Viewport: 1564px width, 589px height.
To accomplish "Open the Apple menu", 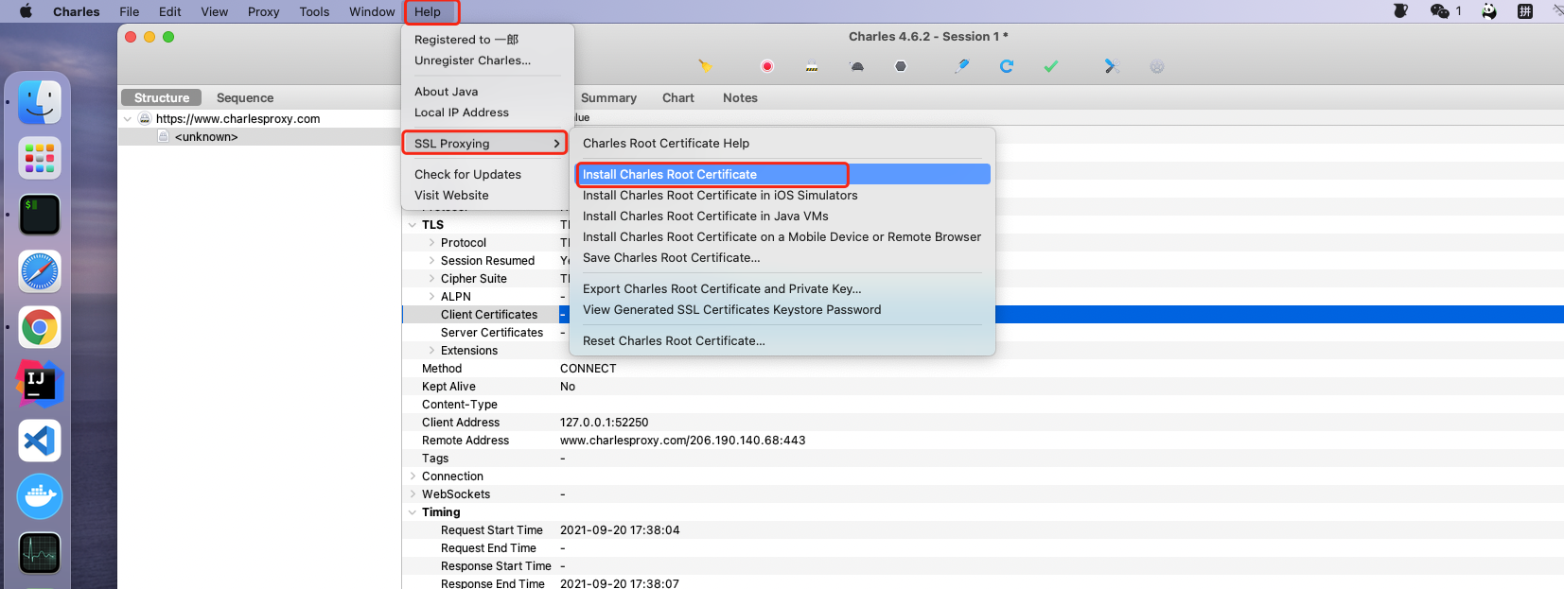I will [26, 11].
